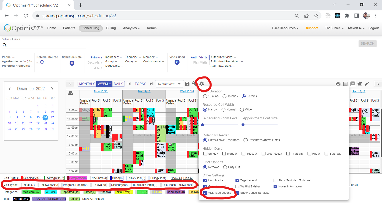The image size is (382, 203).
Task: Print the schedule with the printer icon
Action: pos(338,84)
